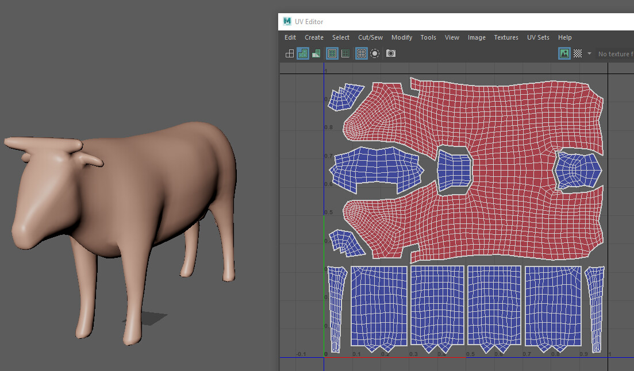Click the 'No texture' name field

click(614, 54)
